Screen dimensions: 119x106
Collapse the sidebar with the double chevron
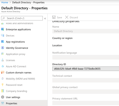coord(45,18)
